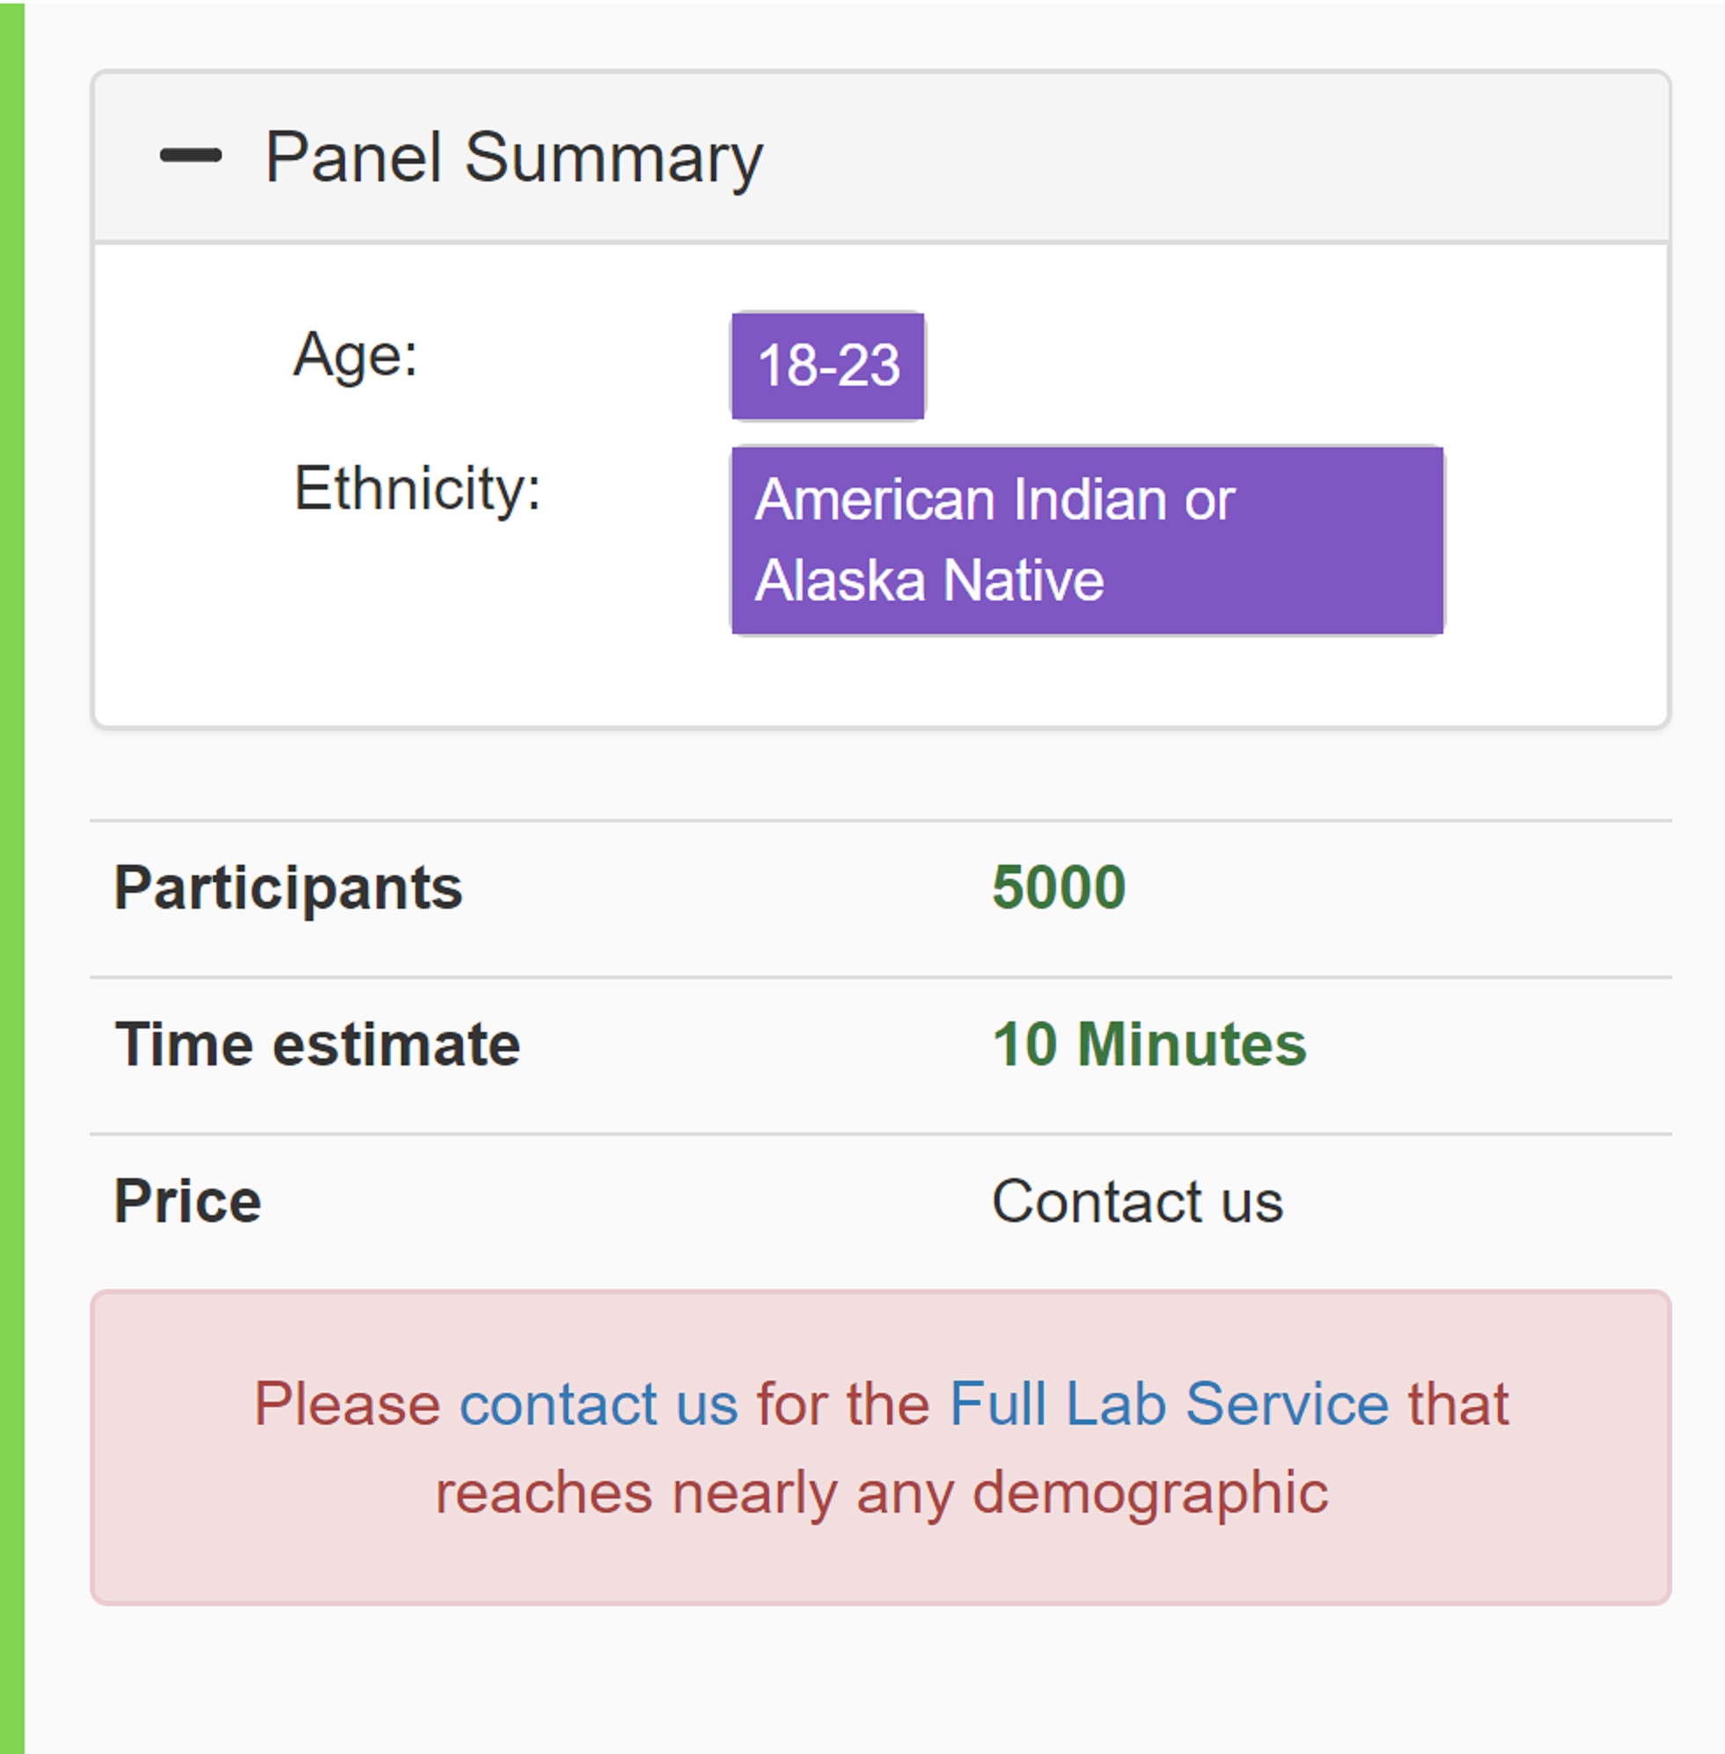Select the American Indian or Alaska Native tag
The height and width of the screenshot is (1754, 1725).
[x=1087, y=541]
